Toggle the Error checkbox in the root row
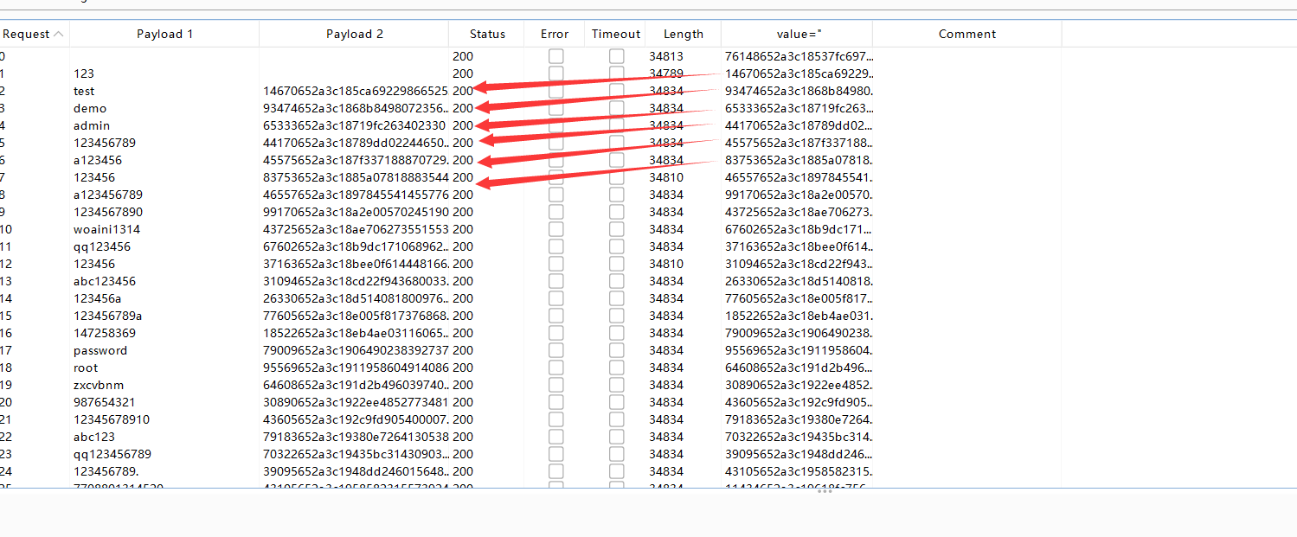Screen dimensions: 1297x537 (555, 368)
